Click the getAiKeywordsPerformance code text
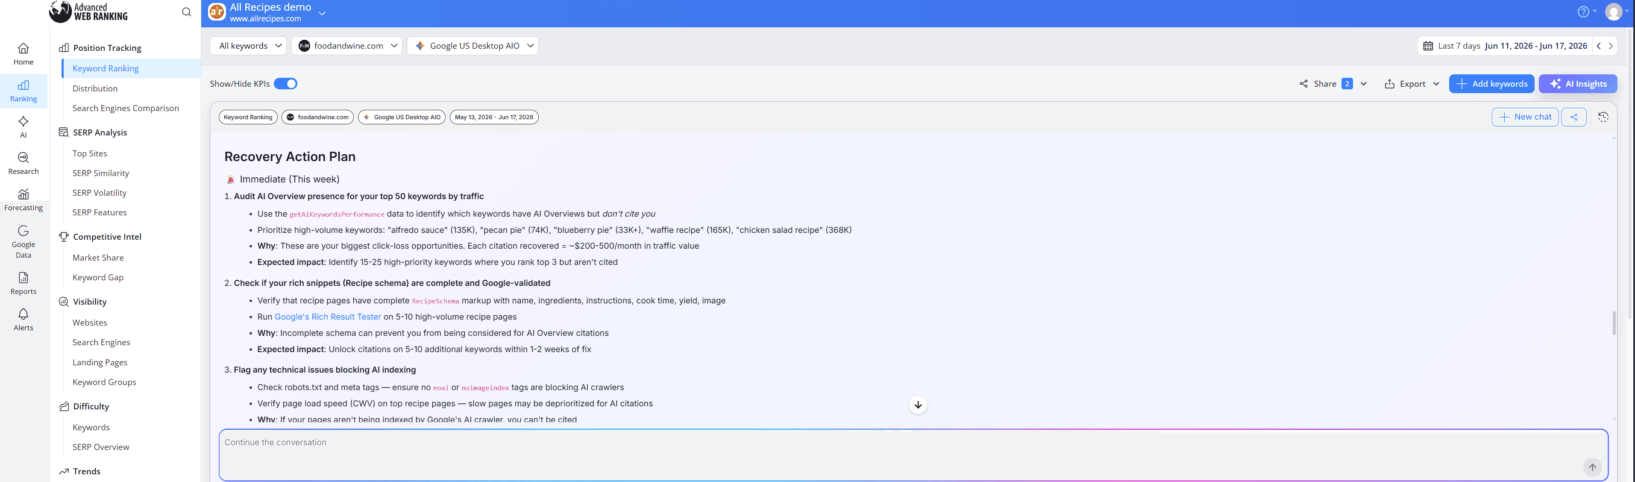1635x482 pixels. click(336, 215)
